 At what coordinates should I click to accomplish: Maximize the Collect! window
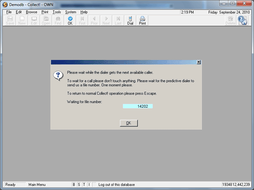[232, 3]
